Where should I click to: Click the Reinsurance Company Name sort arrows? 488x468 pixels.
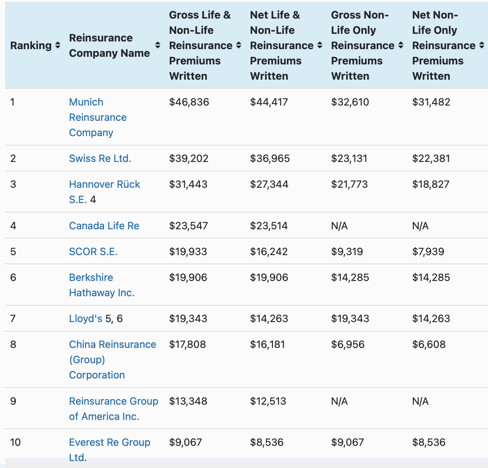coord(158,45)
